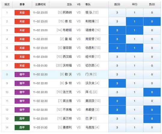Open away team 切尔西 link
Screen dimensions: 162x134
click(x=90, y=66)
